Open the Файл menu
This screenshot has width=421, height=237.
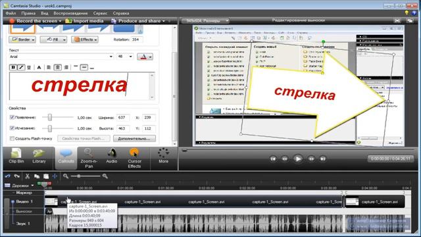(x=11, y=13)
